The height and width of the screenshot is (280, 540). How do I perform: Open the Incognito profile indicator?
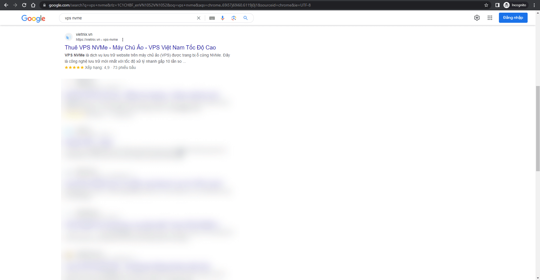pos(515,5)
